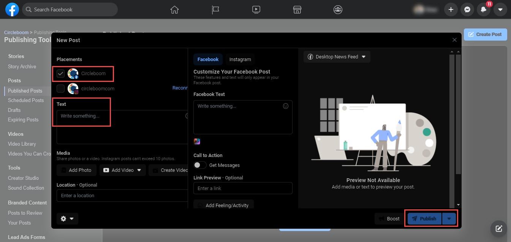Screen dimensions: 511x242
Task: Uncheck the Circleboom placement checkbox
Action: [60, 74]
